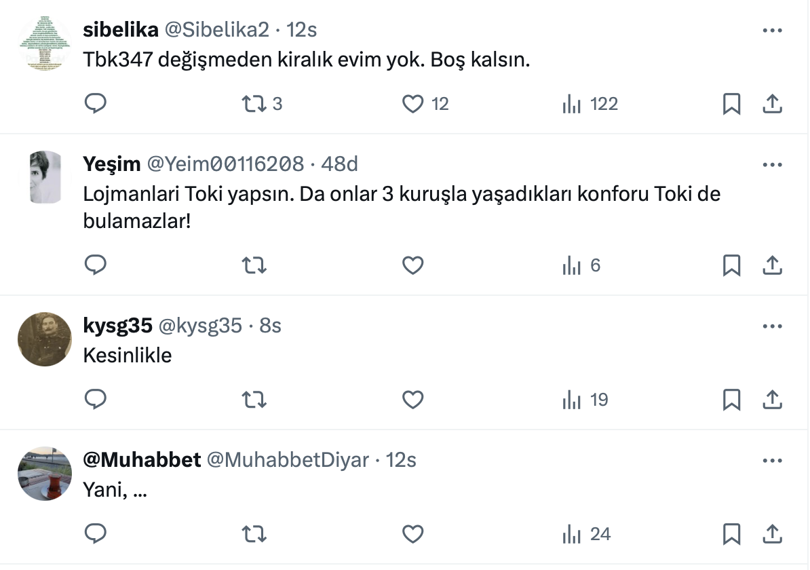The height and width of the screenshot is (570, 810).
Task: Bookmark kysg35's 'Kesinlikle' tweet
Action: tap(731, 400)
